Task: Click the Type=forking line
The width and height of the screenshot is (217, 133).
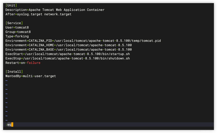Action: coord(17,36)
